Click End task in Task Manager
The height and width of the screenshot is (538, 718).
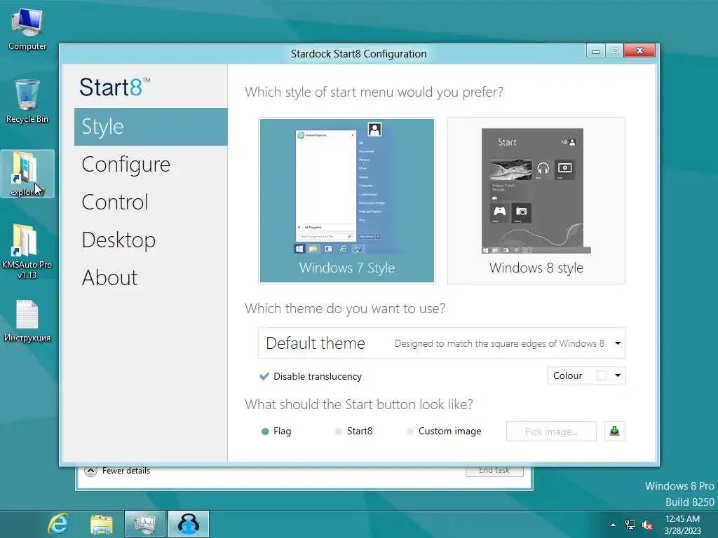click(494, 471)
